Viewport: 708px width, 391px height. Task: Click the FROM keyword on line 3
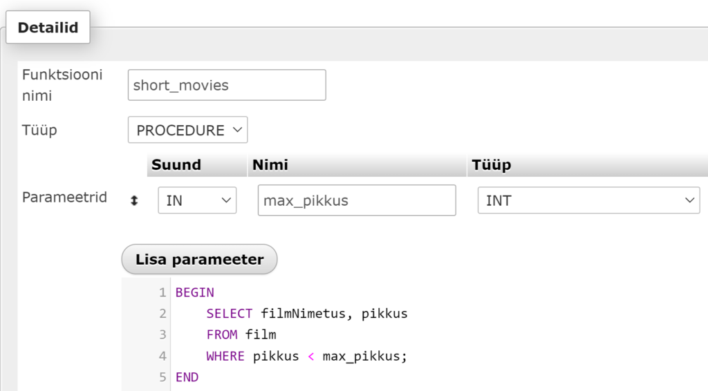[x=222, y=335]
